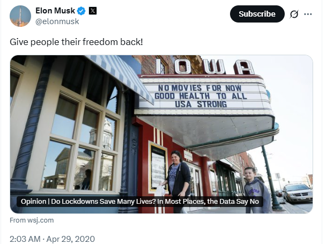Viewport: 326px width, 244px height.
Task: Click the Elon Musk display name
Action: click(x=55, y=11)
